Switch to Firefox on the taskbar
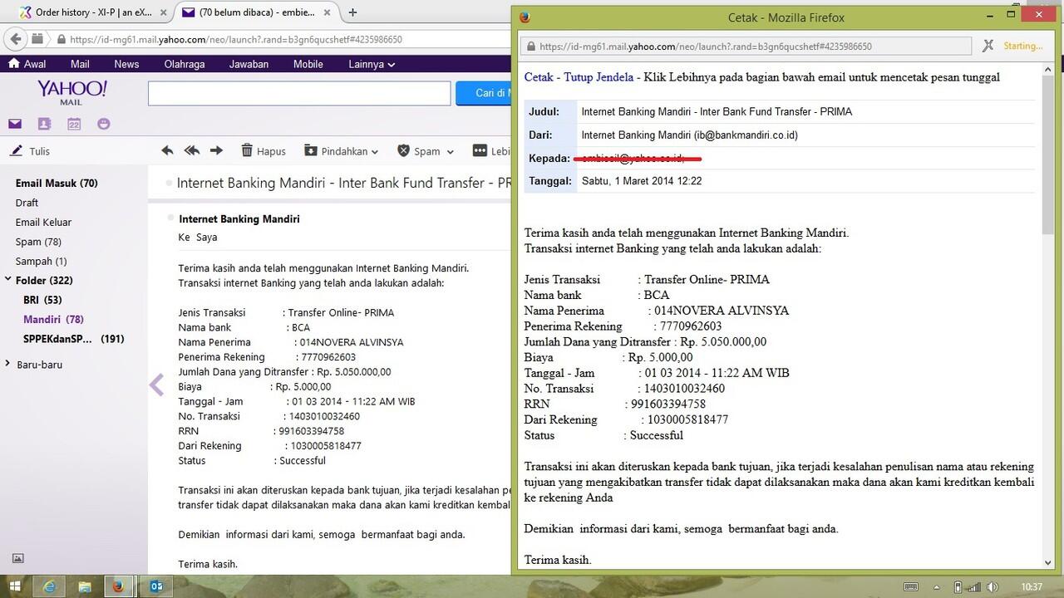1064x598 pixels. click(118, 586)
